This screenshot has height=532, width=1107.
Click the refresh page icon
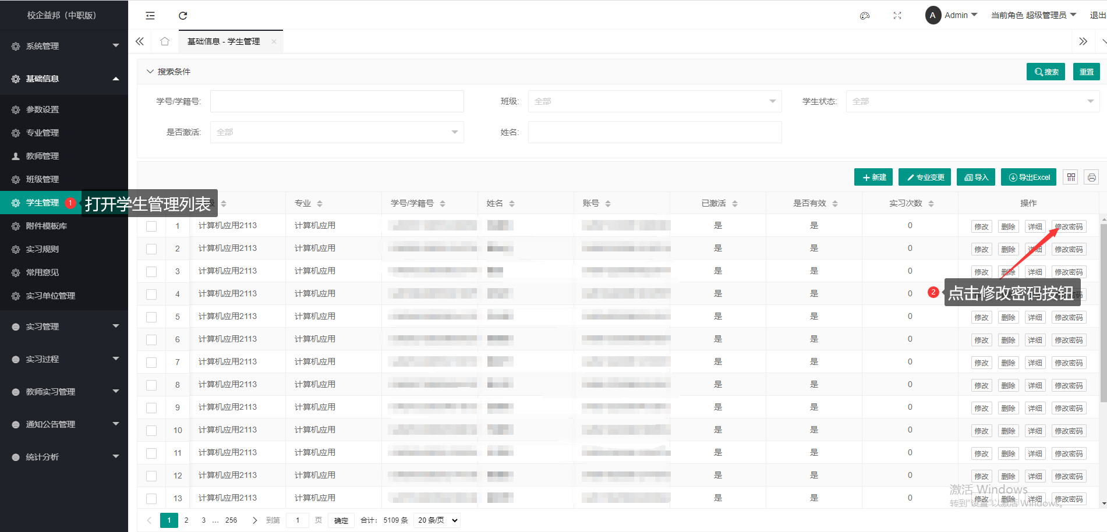[x=183, y=16]
